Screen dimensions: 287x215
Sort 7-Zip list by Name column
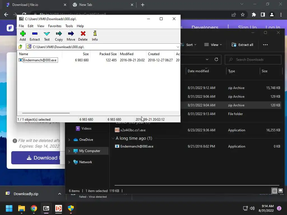(x=40, y=54)
